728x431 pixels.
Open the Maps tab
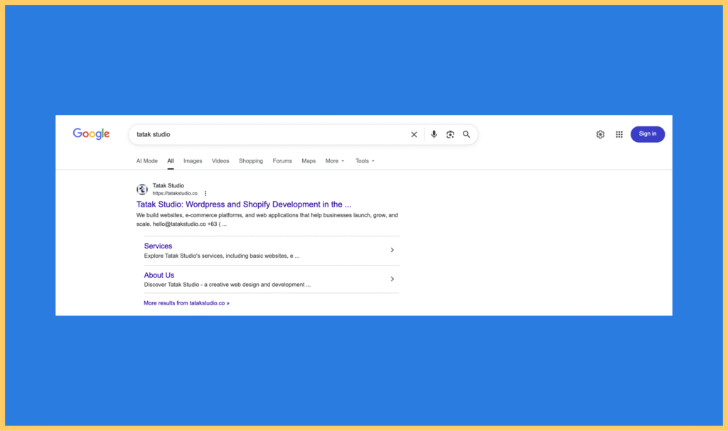pyautogui.click(x=309, y=161)
